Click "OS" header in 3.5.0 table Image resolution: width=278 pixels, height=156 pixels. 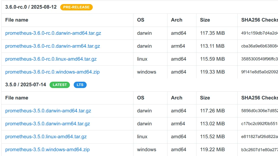(x=141, y=98)
